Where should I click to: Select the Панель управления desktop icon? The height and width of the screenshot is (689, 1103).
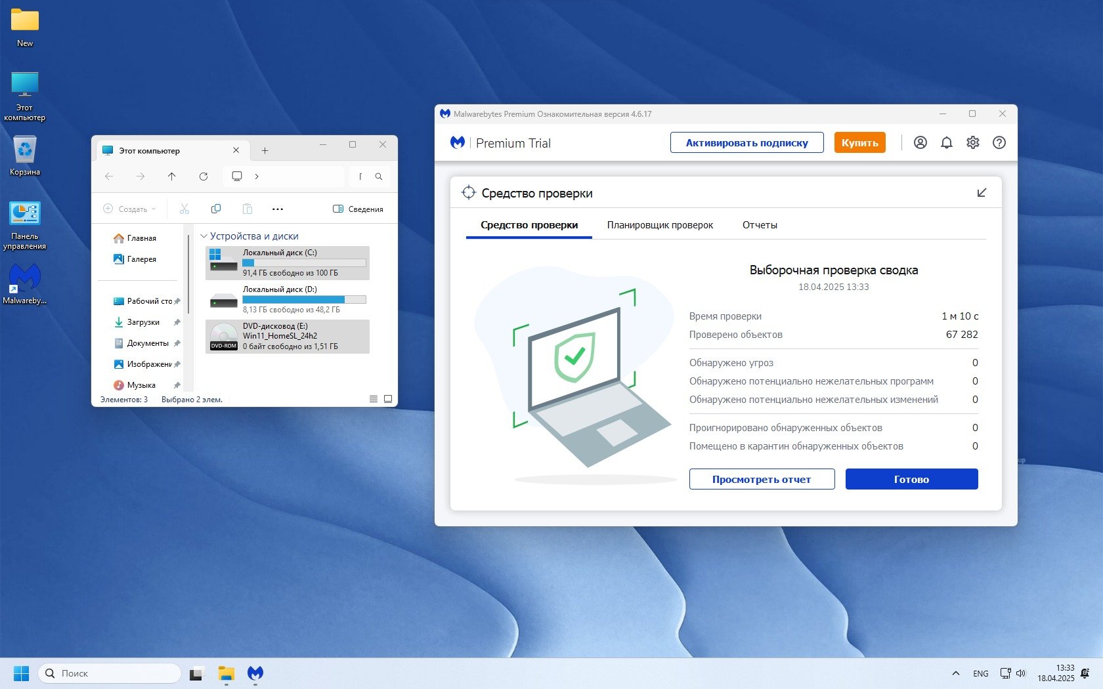click(x=25, y=226)
